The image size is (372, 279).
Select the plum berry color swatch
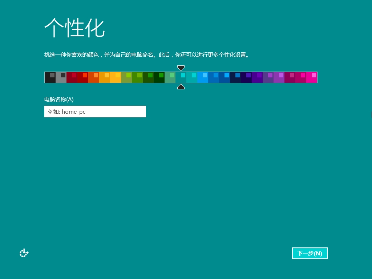(x=290, y=77)
